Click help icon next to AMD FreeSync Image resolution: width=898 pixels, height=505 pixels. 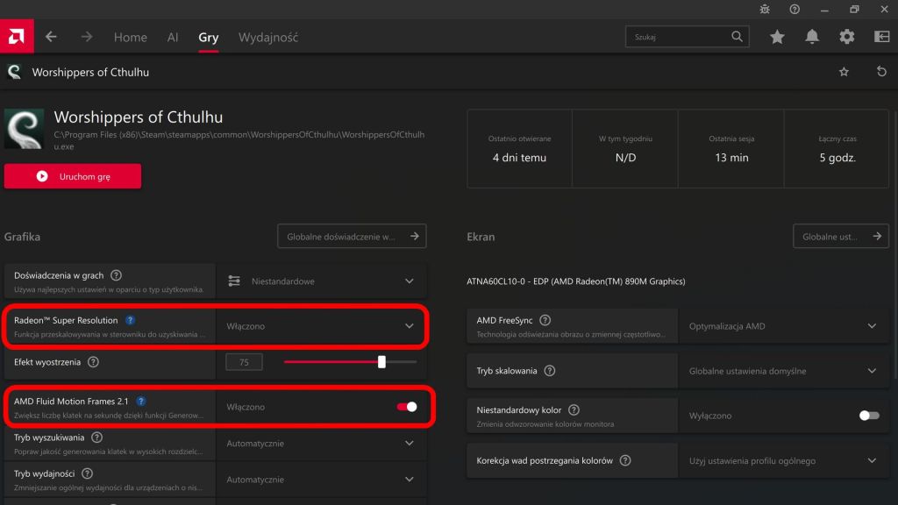[545, 321]
